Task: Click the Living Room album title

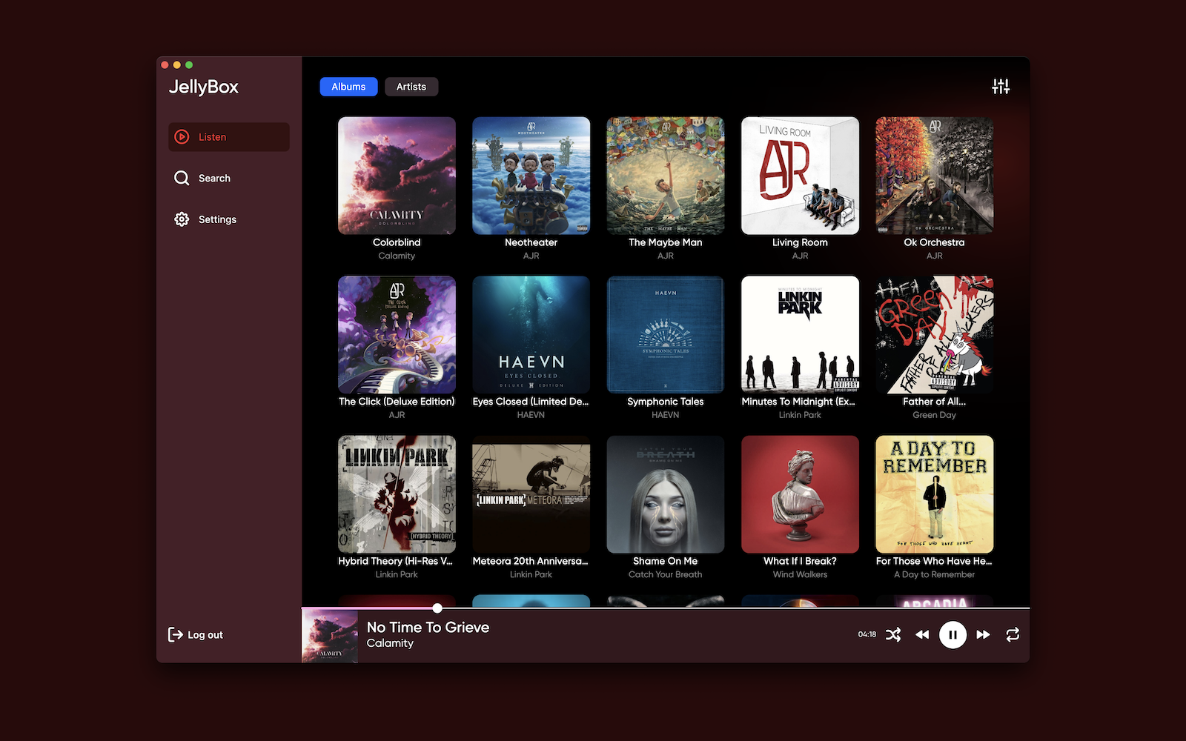Action: coord(800,242)
